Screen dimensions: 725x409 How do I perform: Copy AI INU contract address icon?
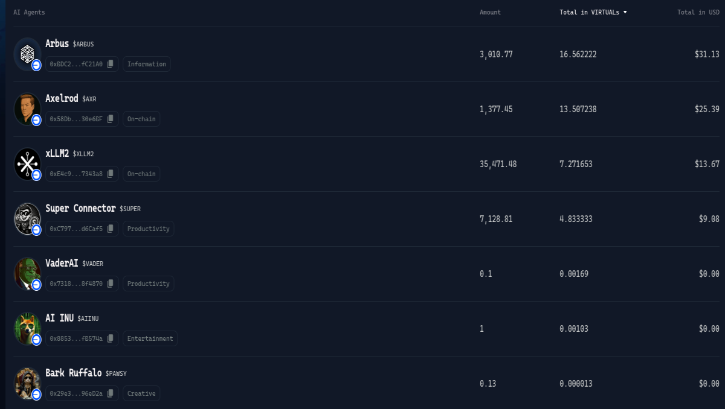111,338
